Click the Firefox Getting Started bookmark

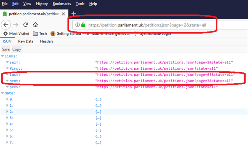(x=66, y=34)
